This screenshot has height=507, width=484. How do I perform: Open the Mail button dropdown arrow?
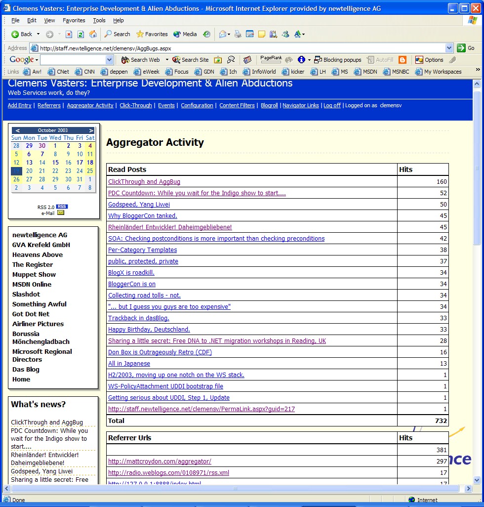tap(229, 34)
